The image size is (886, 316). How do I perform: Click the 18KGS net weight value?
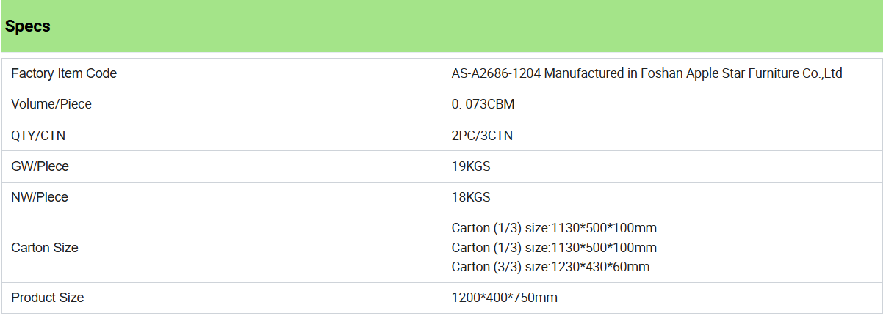471,197
